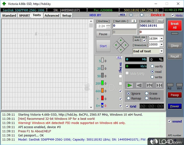Switch to the SMART tab
The height and width of the screenshot is (145, 184).
tap(25, 15)
